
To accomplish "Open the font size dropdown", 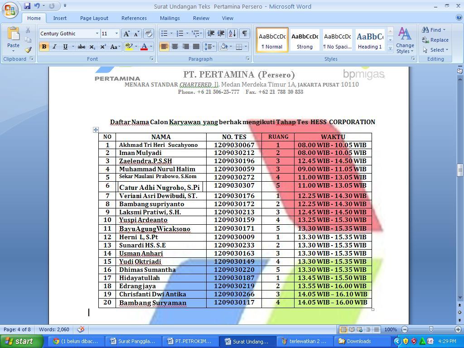I will (116, 34).
